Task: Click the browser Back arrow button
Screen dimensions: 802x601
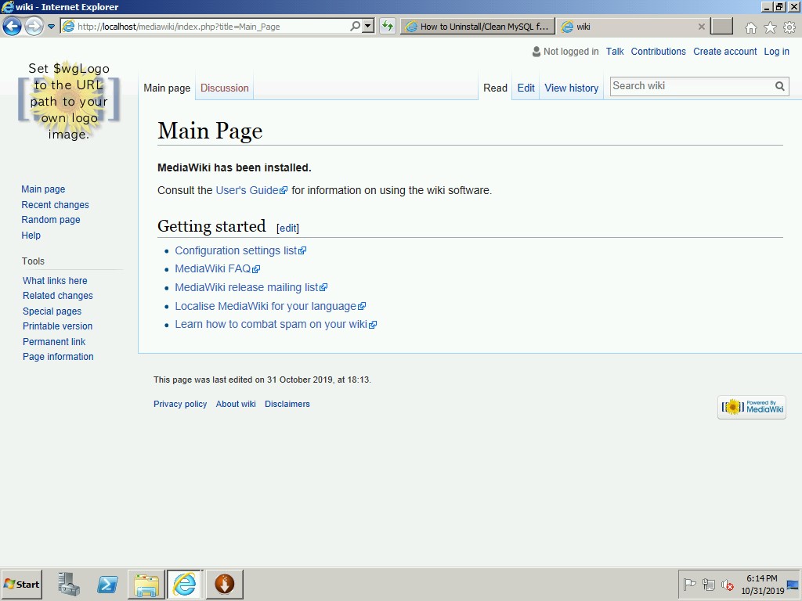Action: [13, 26]
